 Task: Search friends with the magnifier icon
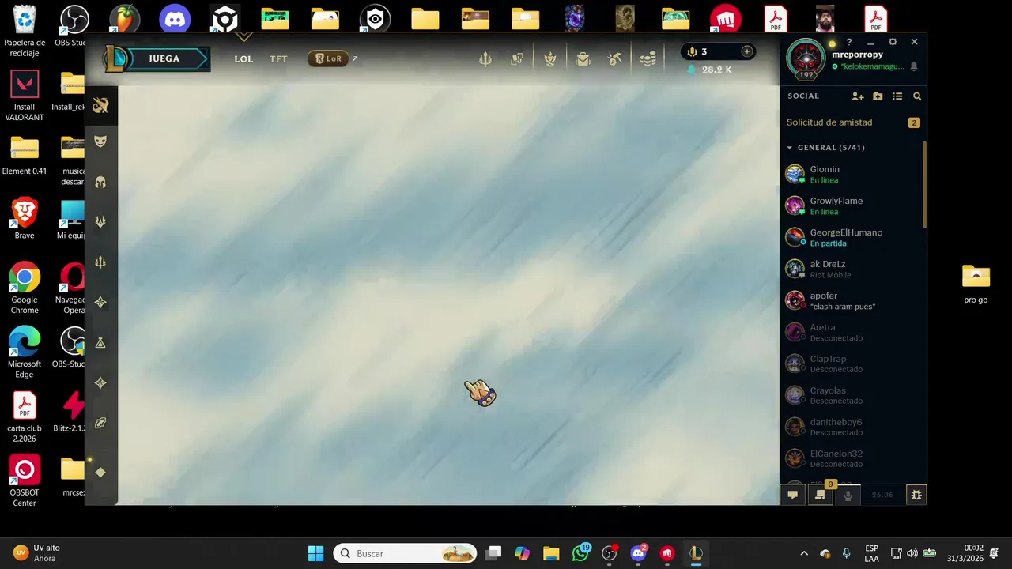[x=917, y=96]
